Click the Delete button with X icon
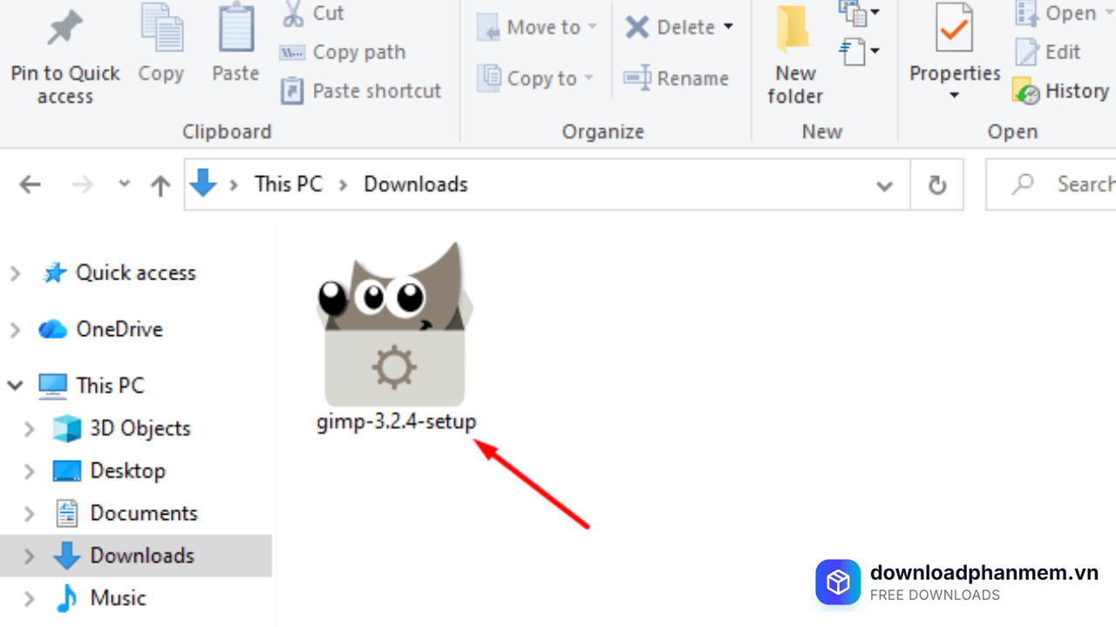The height and width of the screenshot is (627, 1116). pyautogui.click(x=679, y=27)
